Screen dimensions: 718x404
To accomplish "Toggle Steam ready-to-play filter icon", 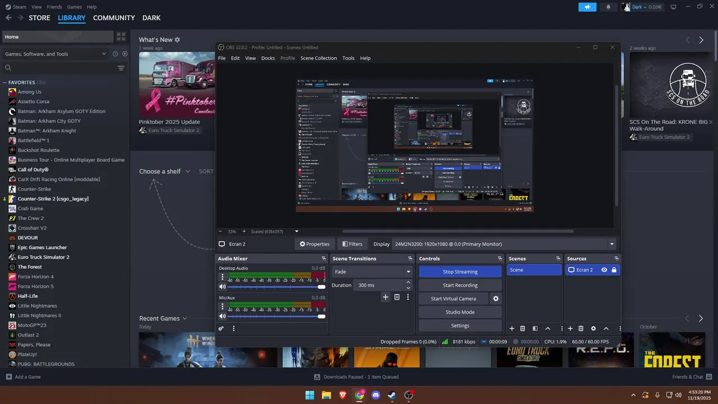I will point(125,54).
